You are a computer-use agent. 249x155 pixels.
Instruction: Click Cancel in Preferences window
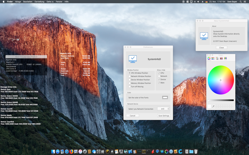pyautogui.click(x=133, y=116)
